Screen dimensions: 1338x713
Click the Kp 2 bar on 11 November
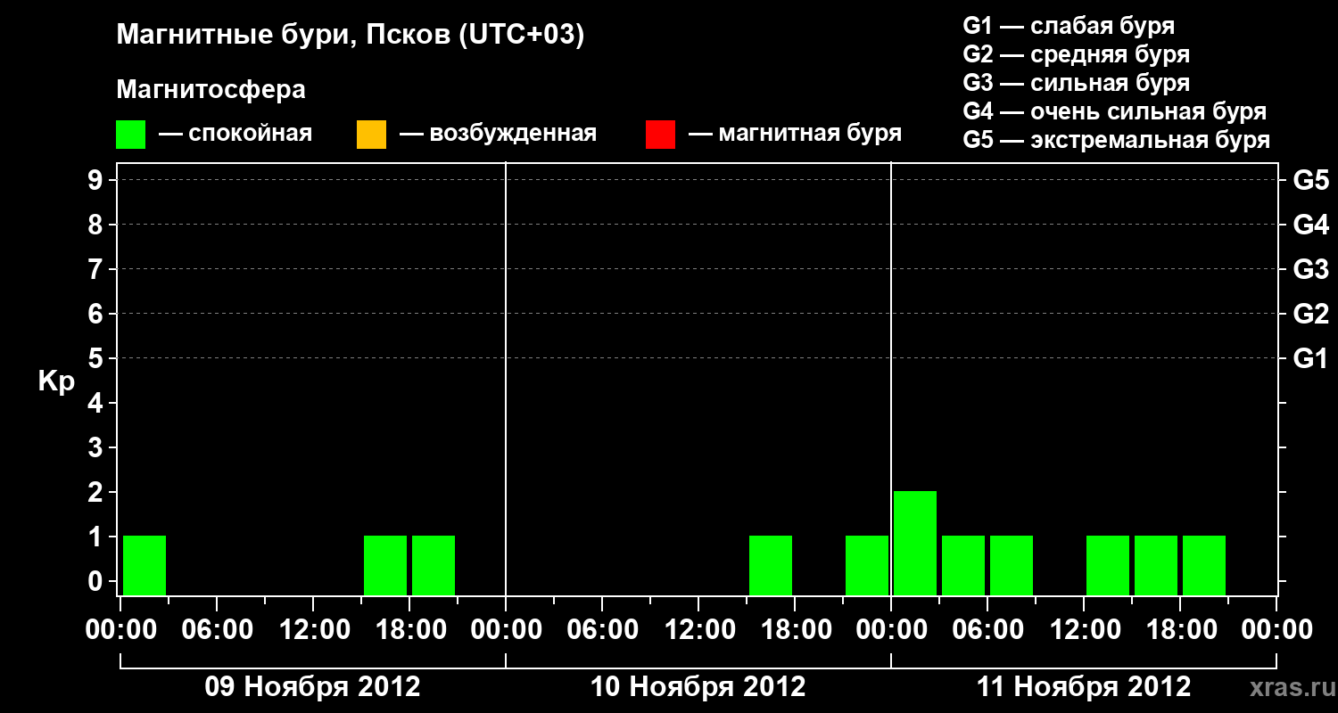pyautogui.click(x=915, y=543)
